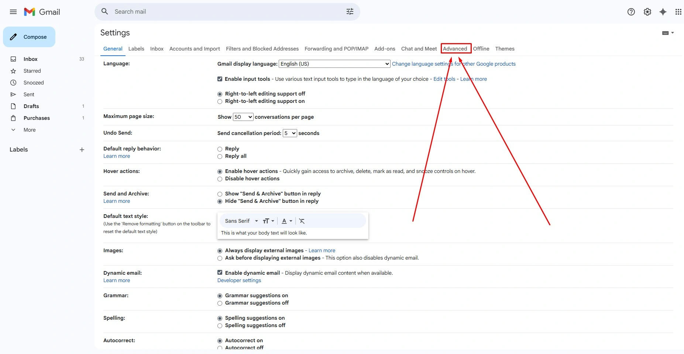The height and width of the screenshot is (354, 684).
Task: Select Right-to-left editing support on
Action: 220,101
